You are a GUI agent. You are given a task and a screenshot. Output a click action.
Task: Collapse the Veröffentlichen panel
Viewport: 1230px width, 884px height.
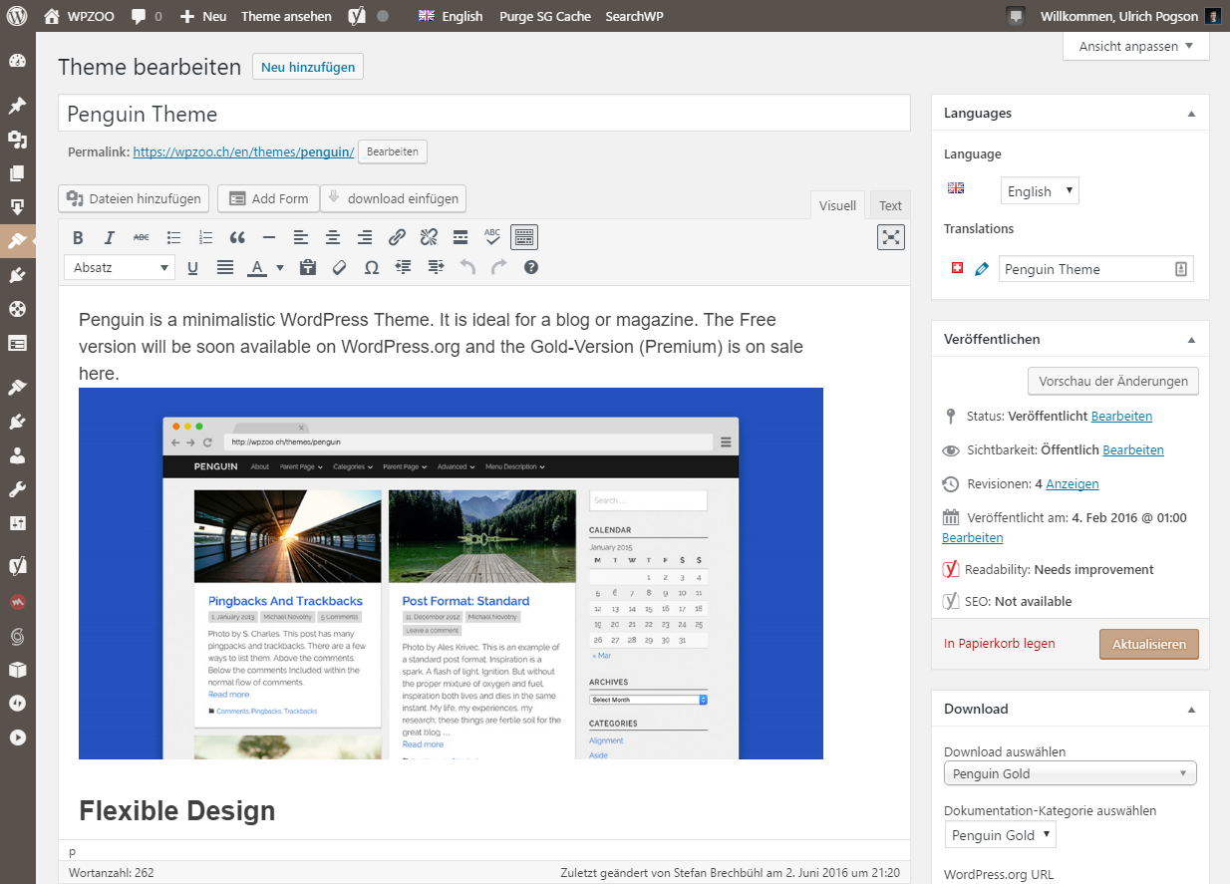[1191, 340]
